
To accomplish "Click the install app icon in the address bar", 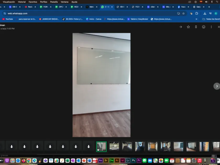I will pos(178,13).
